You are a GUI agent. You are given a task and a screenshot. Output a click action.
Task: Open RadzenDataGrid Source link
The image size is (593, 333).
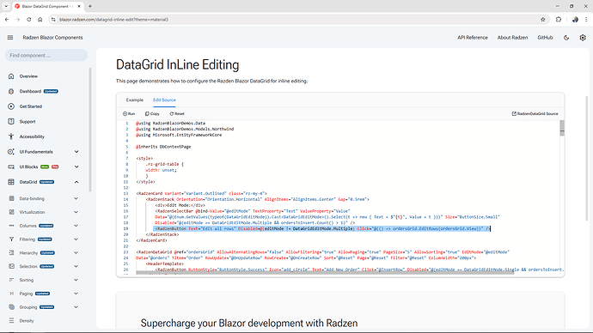pos(535,113)
